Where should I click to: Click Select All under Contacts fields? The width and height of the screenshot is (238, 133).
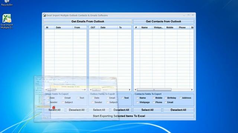click(147, 110)
